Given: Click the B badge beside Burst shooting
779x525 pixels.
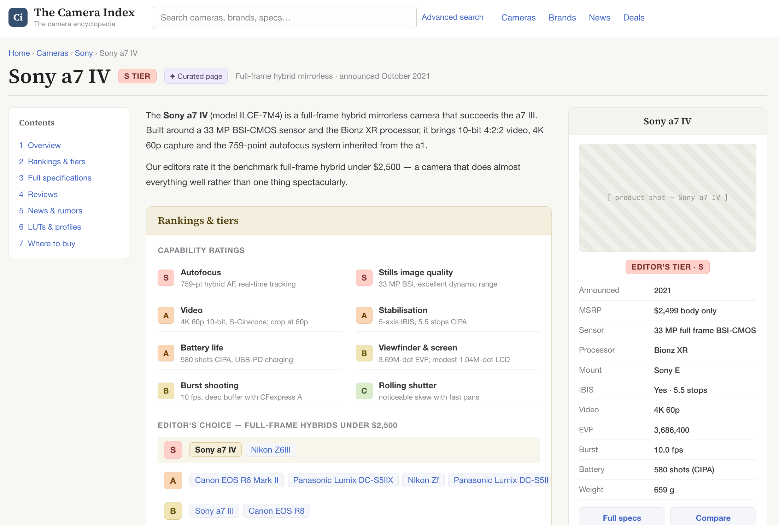Looking at the screenshot, I should point(166,391).
